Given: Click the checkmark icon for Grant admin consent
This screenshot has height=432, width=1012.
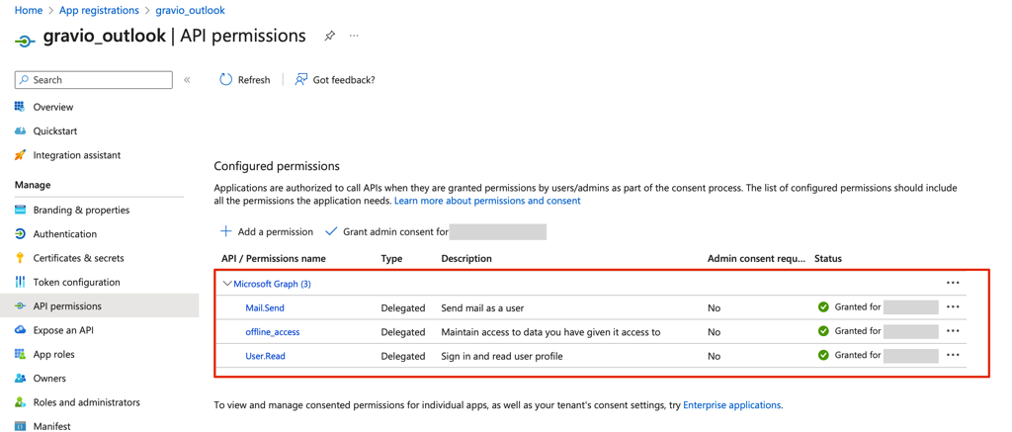Looking at the screenshot, I should [x=332, y=231].
